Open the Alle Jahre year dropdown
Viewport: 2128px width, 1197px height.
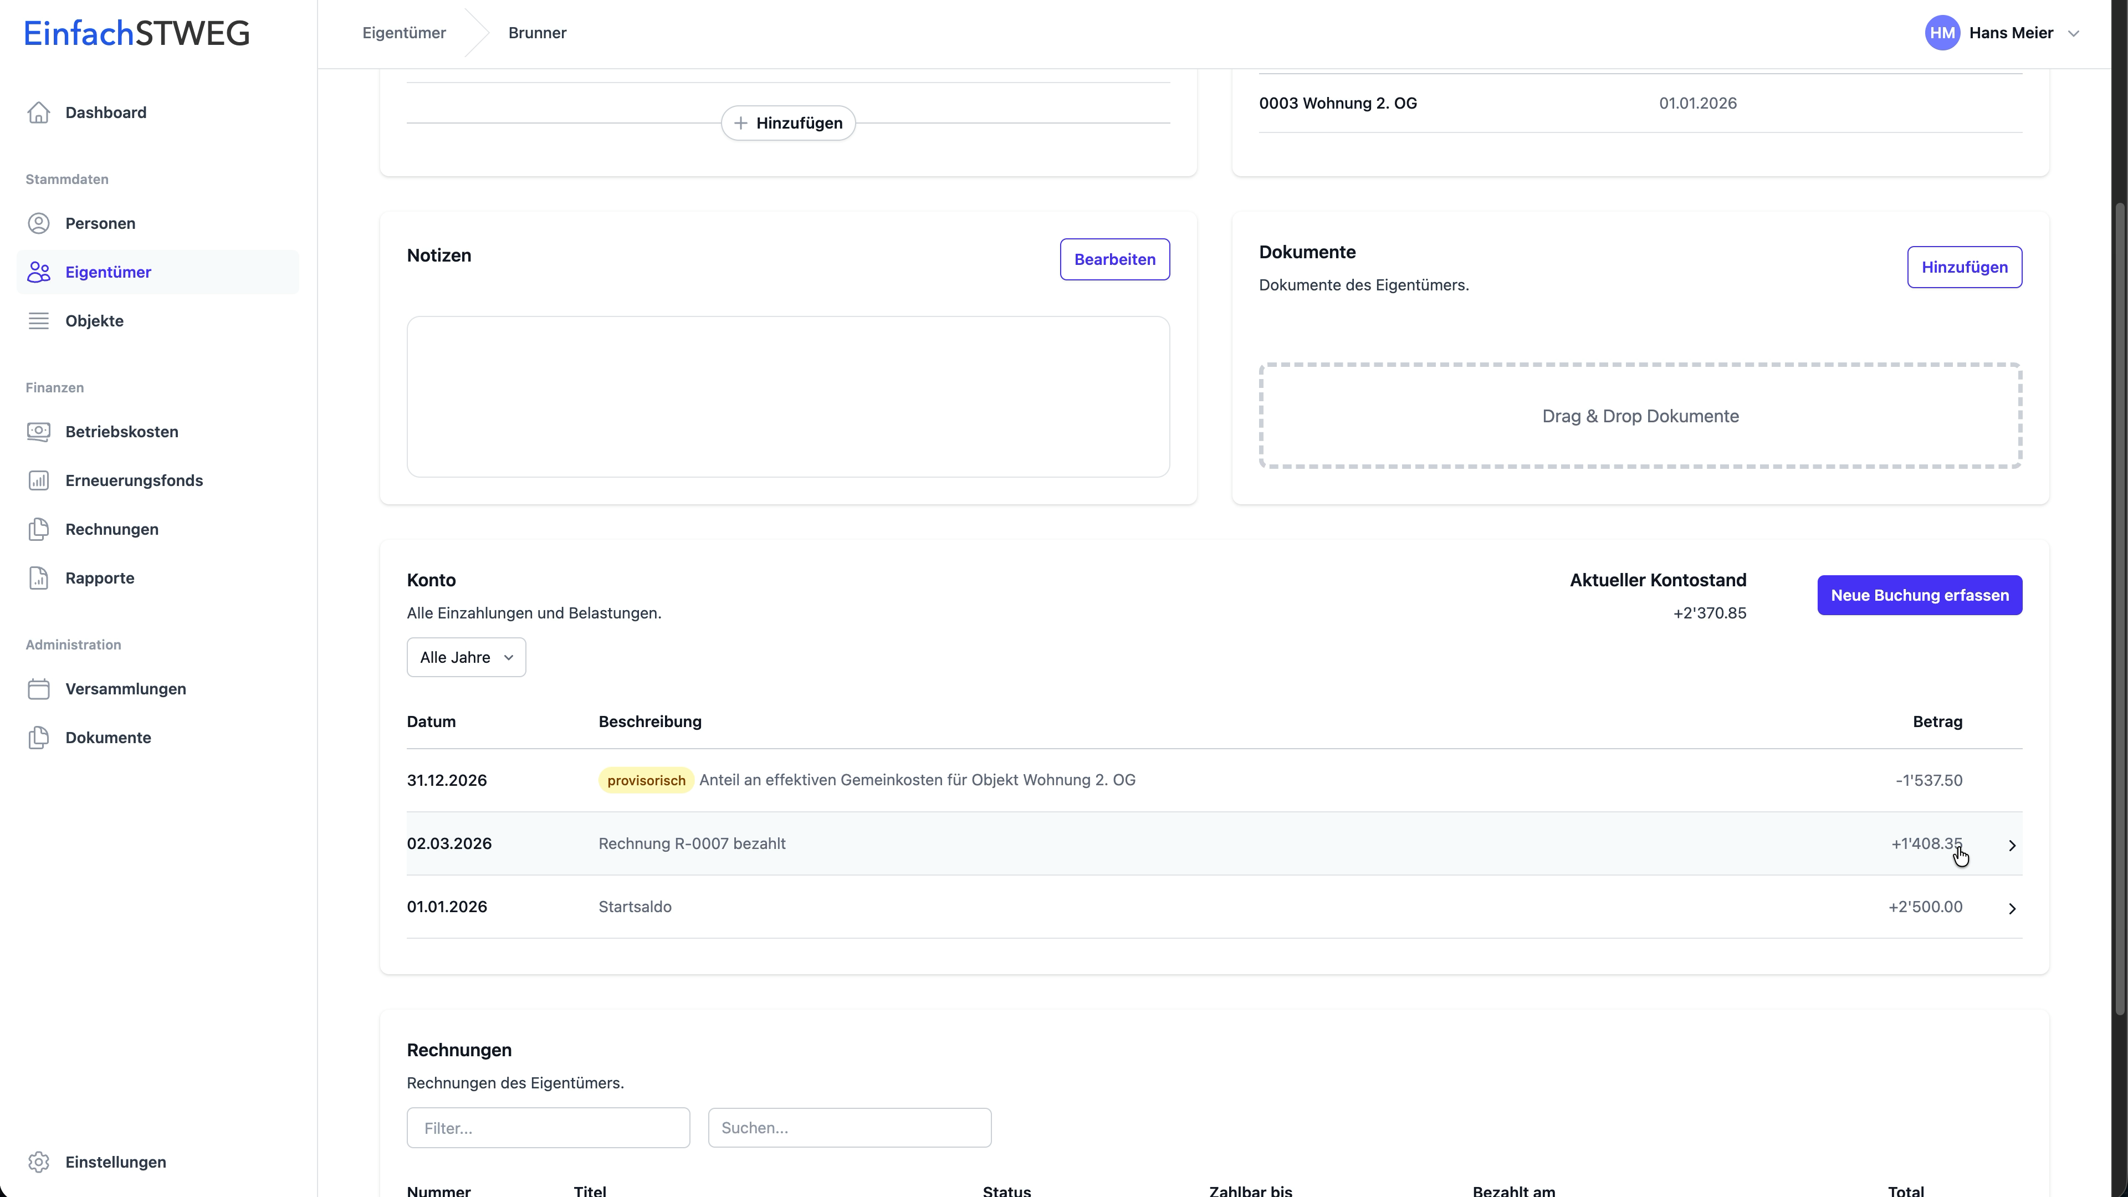pyautogui.click(x=466, y=657)
